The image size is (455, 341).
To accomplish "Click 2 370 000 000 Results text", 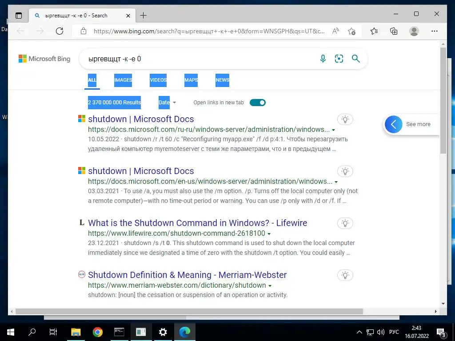I will (114, 103).
